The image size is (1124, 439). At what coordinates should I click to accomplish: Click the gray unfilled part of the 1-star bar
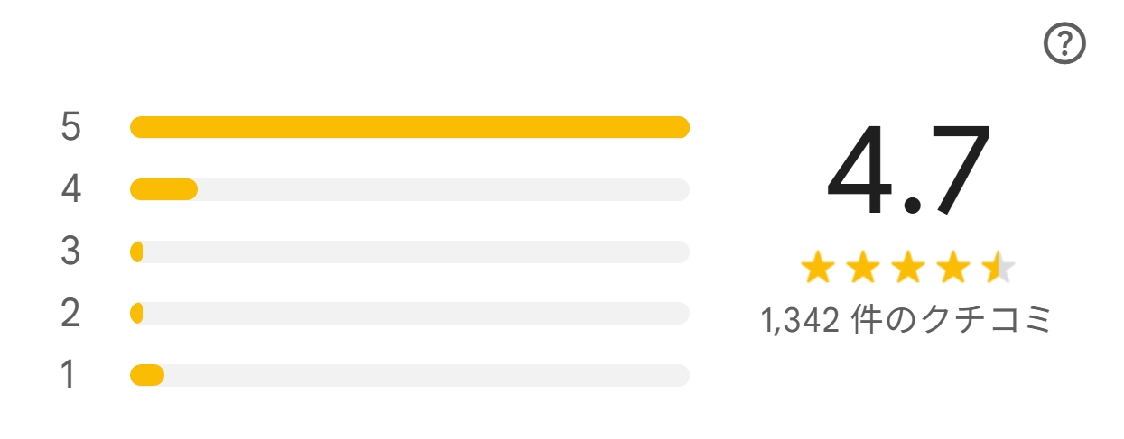point(427,375)
